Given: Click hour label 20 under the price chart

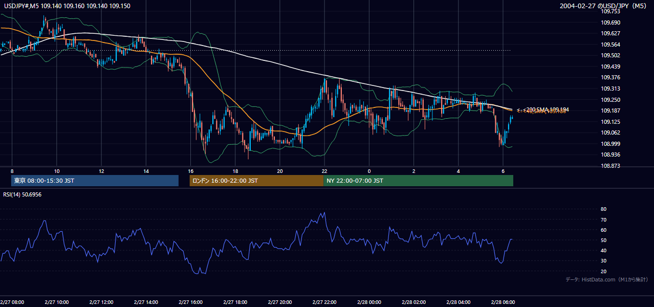Looking at the screenshot, I should coord(280,170).
